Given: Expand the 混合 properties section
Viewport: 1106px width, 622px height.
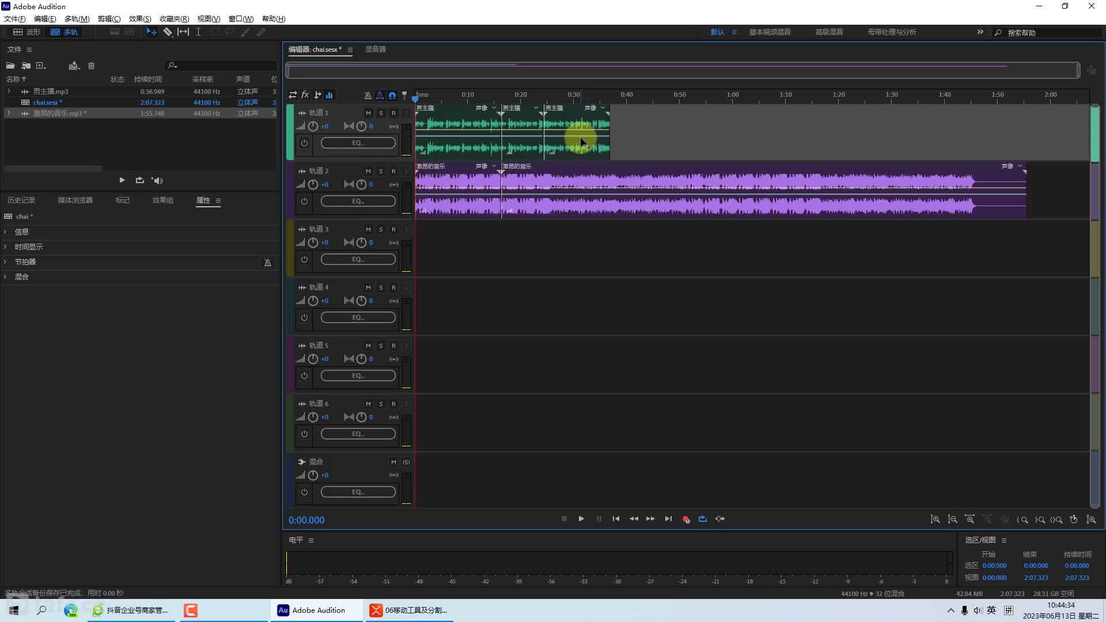Looking at the screenshot, I should (x=5, y=277).
